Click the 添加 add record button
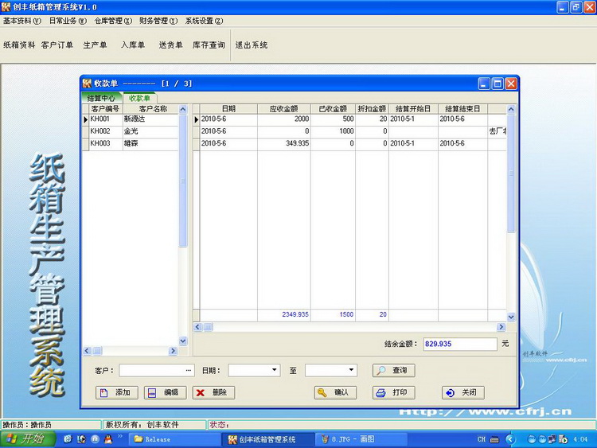This screenshot has height=448, width=597. pyautogui.click(x=116, y=392)
